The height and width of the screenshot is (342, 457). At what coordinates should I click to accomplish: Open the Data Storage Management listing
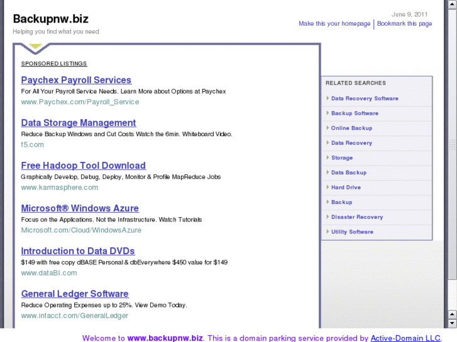coord(79,123)
